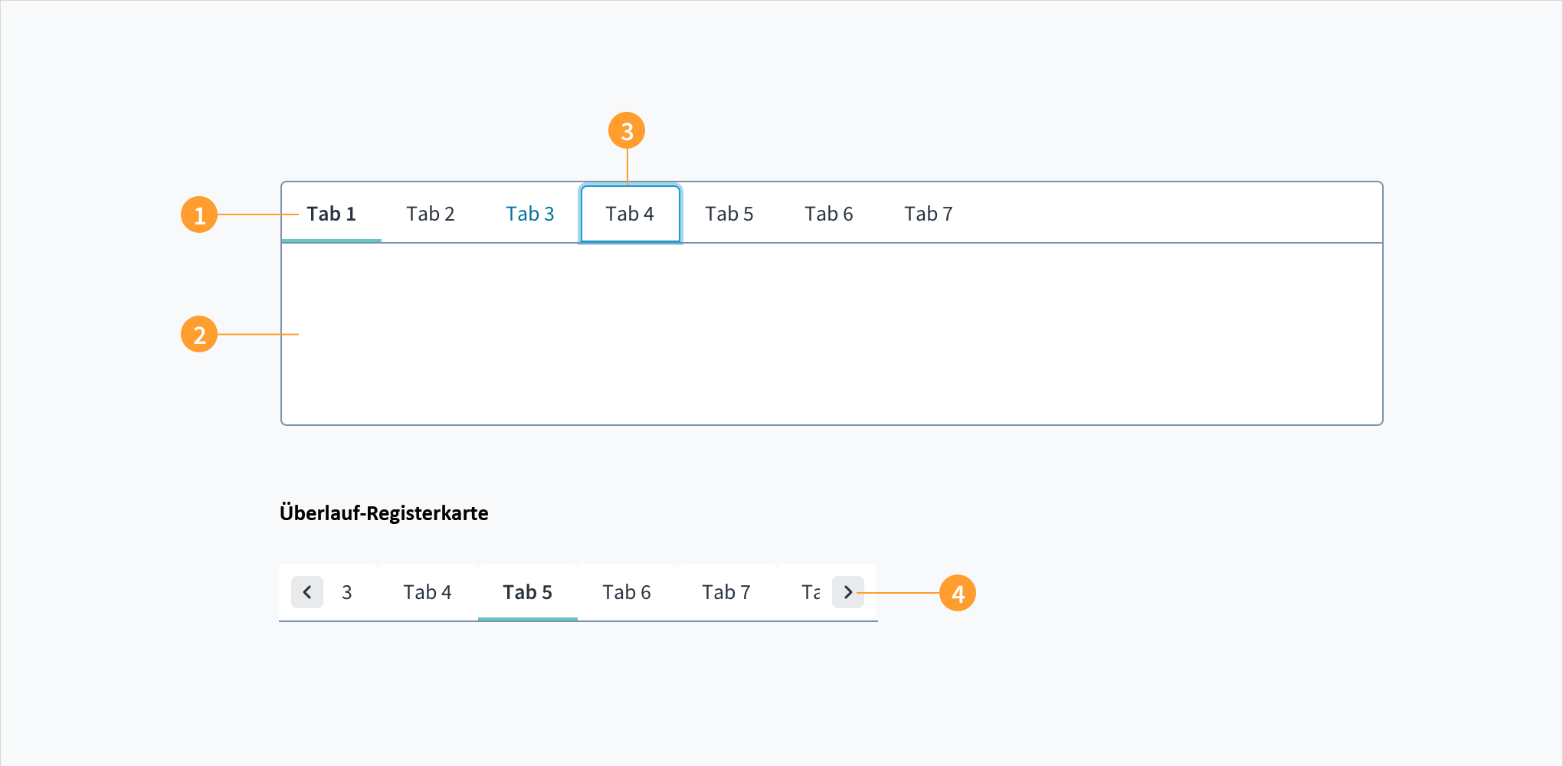The width and height of the screenshot is (1563, 766).
Task: Click the right chevron scroll arrow
Action: (x=848, y=592)
